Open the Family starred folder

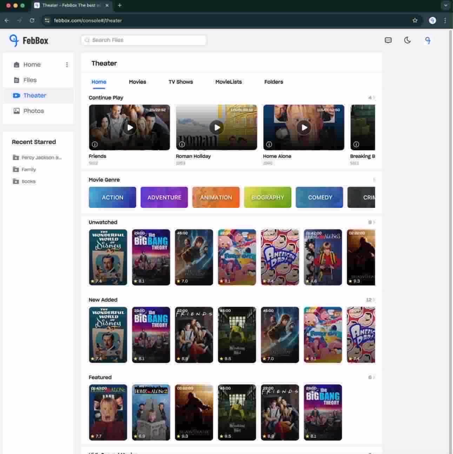pos(24,169)
